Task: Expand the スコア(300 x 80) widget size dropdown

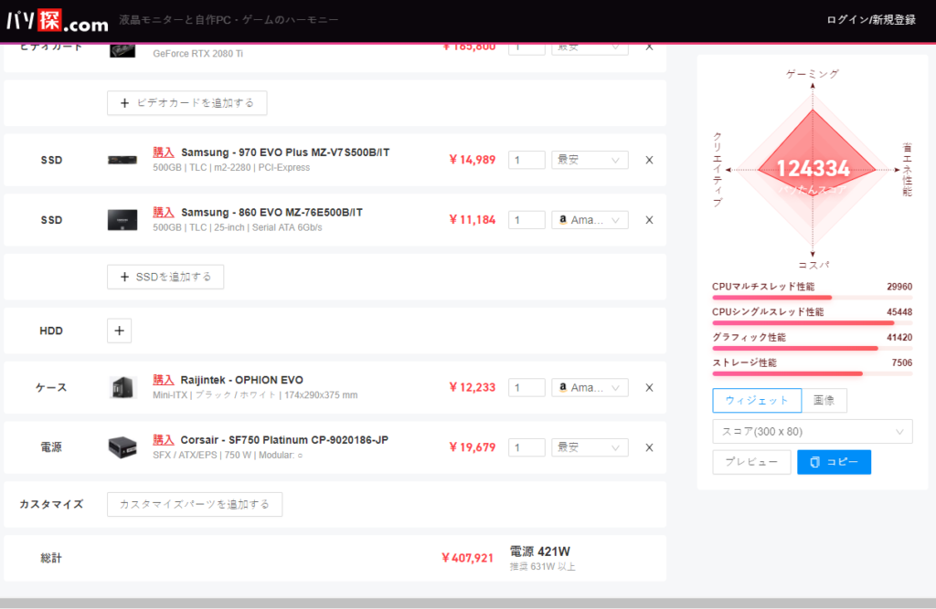Action: pyautogui.click(x=813, y=432)
